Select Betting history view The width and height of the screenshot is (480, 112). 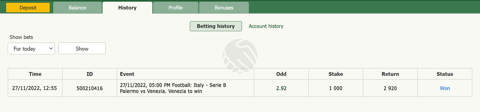pyautogui.click(x=216, y=26)
